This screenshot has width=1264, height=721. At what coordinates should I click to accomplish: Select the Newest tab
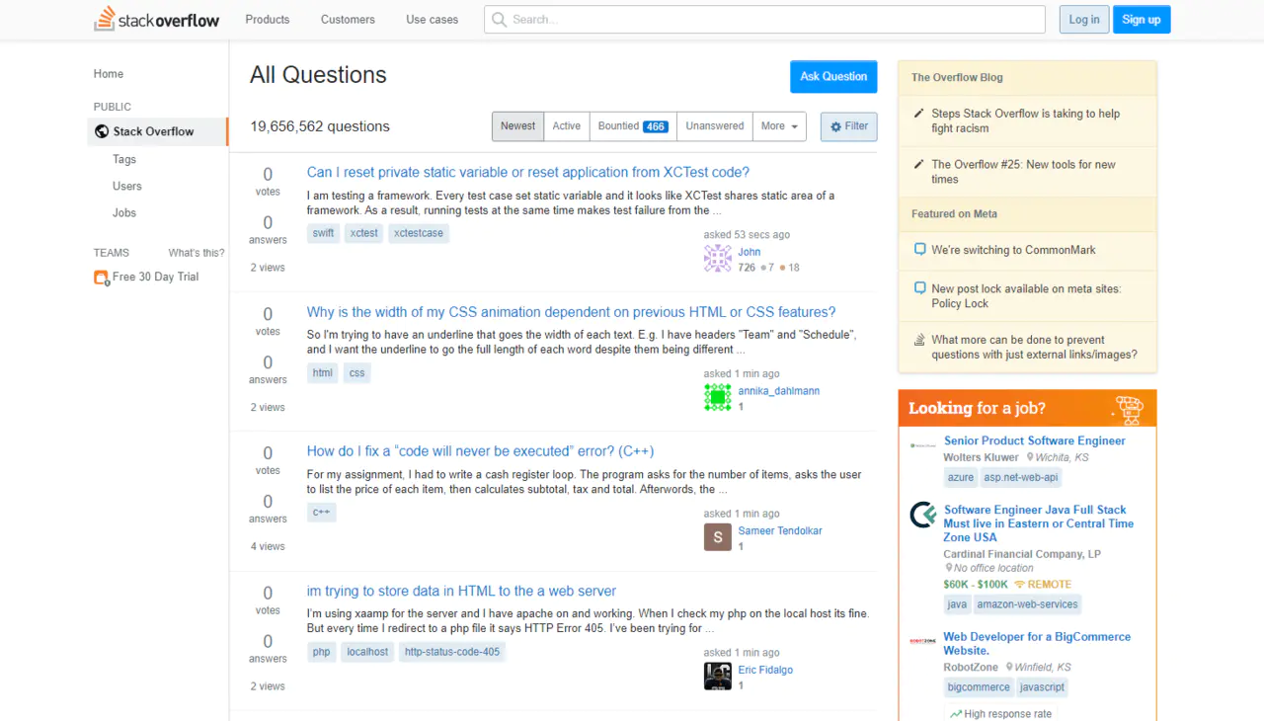(x=517, y=126)
